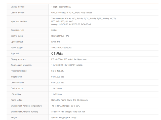Click the Display accuracy label
Image resolution: width=161 pixels, height=120 pixels.
pyautogui.click(x=18, y=59)
